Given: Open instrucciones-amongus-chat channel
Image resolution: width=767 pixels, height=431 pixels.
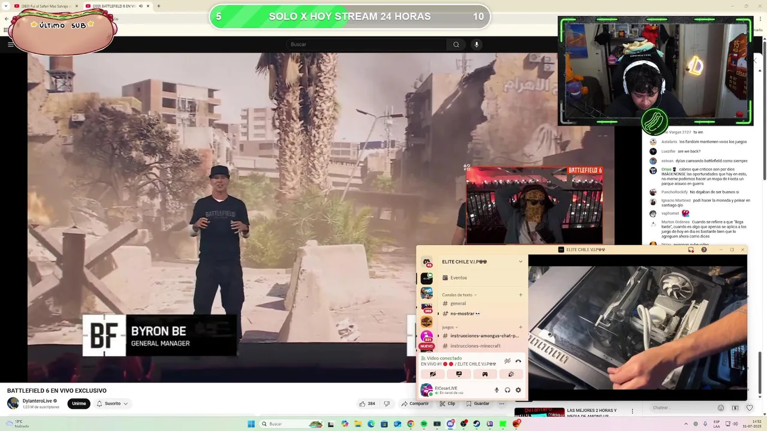Looking at the screenshot, I should click(x=482, y=336).
